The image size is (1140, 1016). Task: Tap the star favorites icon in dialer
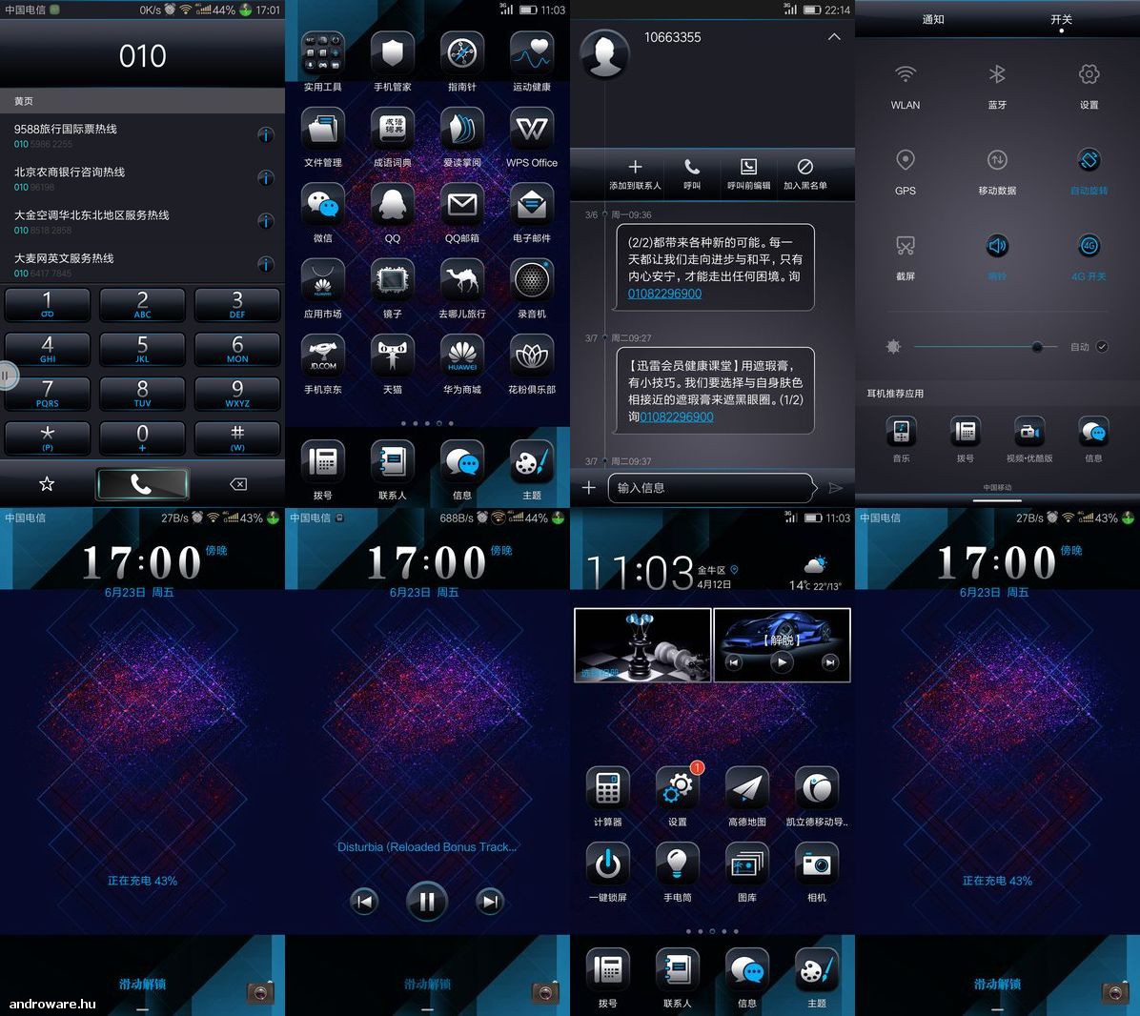pos(47,484)
